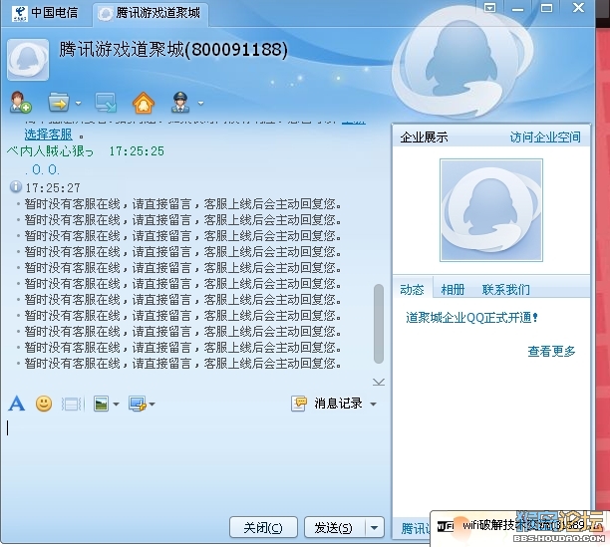Expand the send picture dropdown arrow
Screen dimensions: 610x547
(116, 405)
